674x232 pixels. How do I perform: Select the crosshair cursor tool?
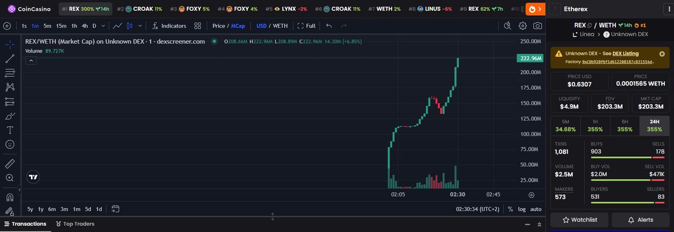[x=10, y=44]
